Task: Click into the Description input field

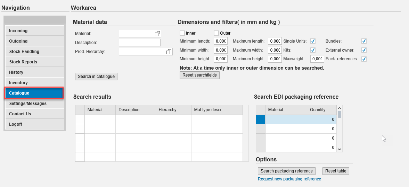Action: (140, 43)
